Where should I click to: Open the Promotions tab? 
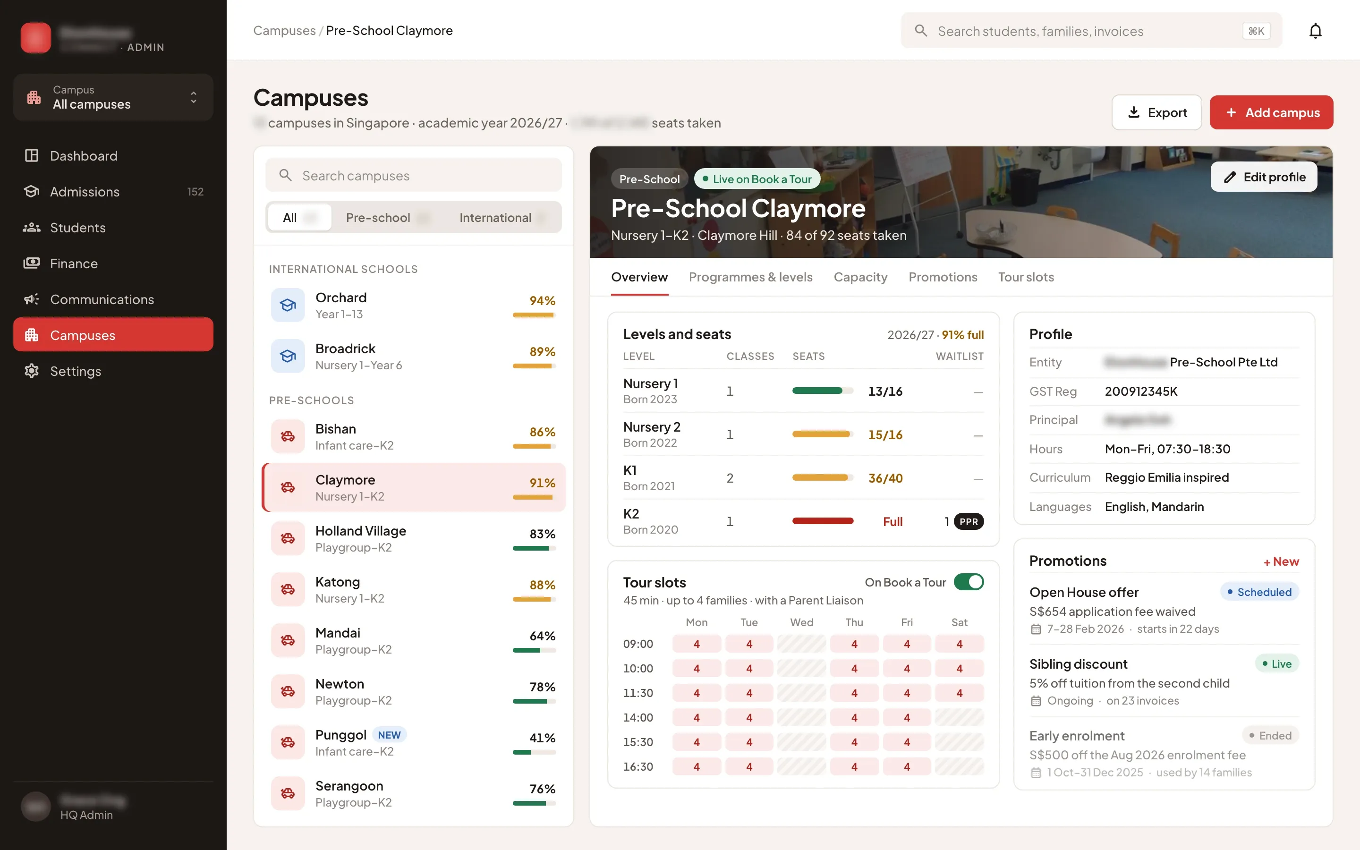tap(943, 277)
